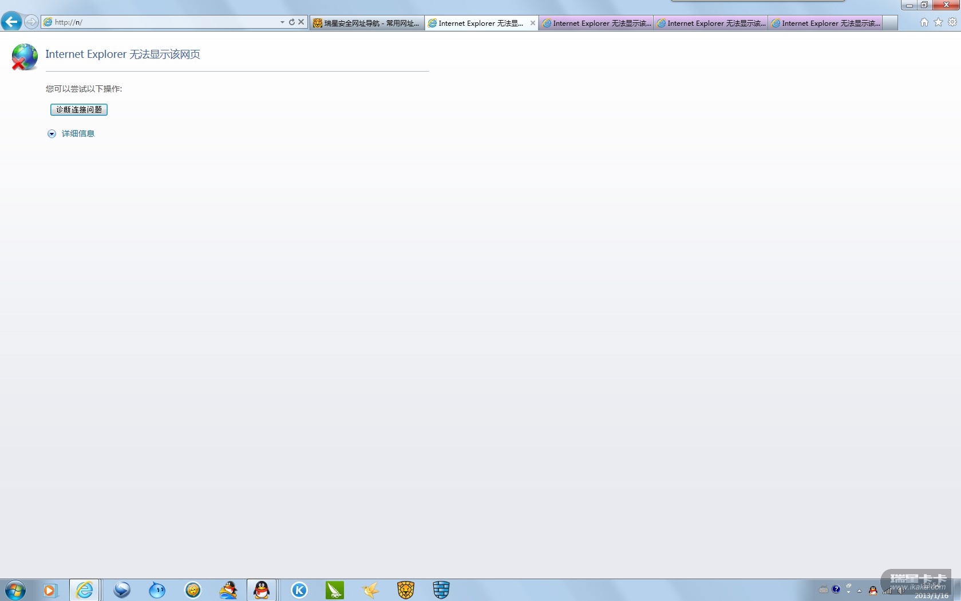Click the 您可以尝试以下操作 text
Image resolution: width=961 pixels, height=601 pixels.
[x=84, y=89]
